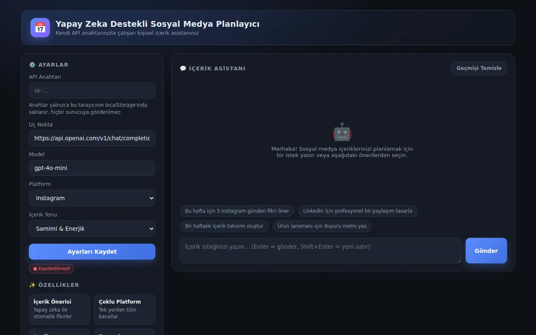Click the subtitle about kişisel içerik asistanınız

(127, 33)
